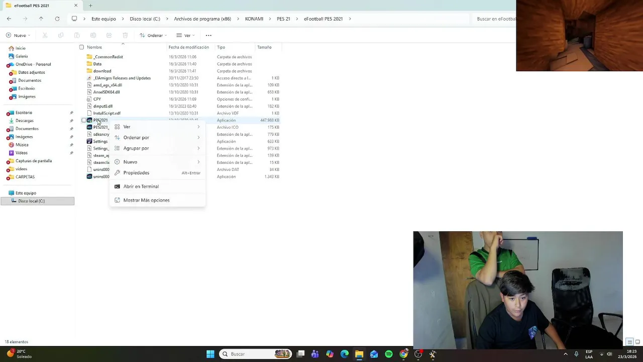Select Este equipo in navigation pane
The width and height of the screenshot is (643, 362).
tap(26, 193)
